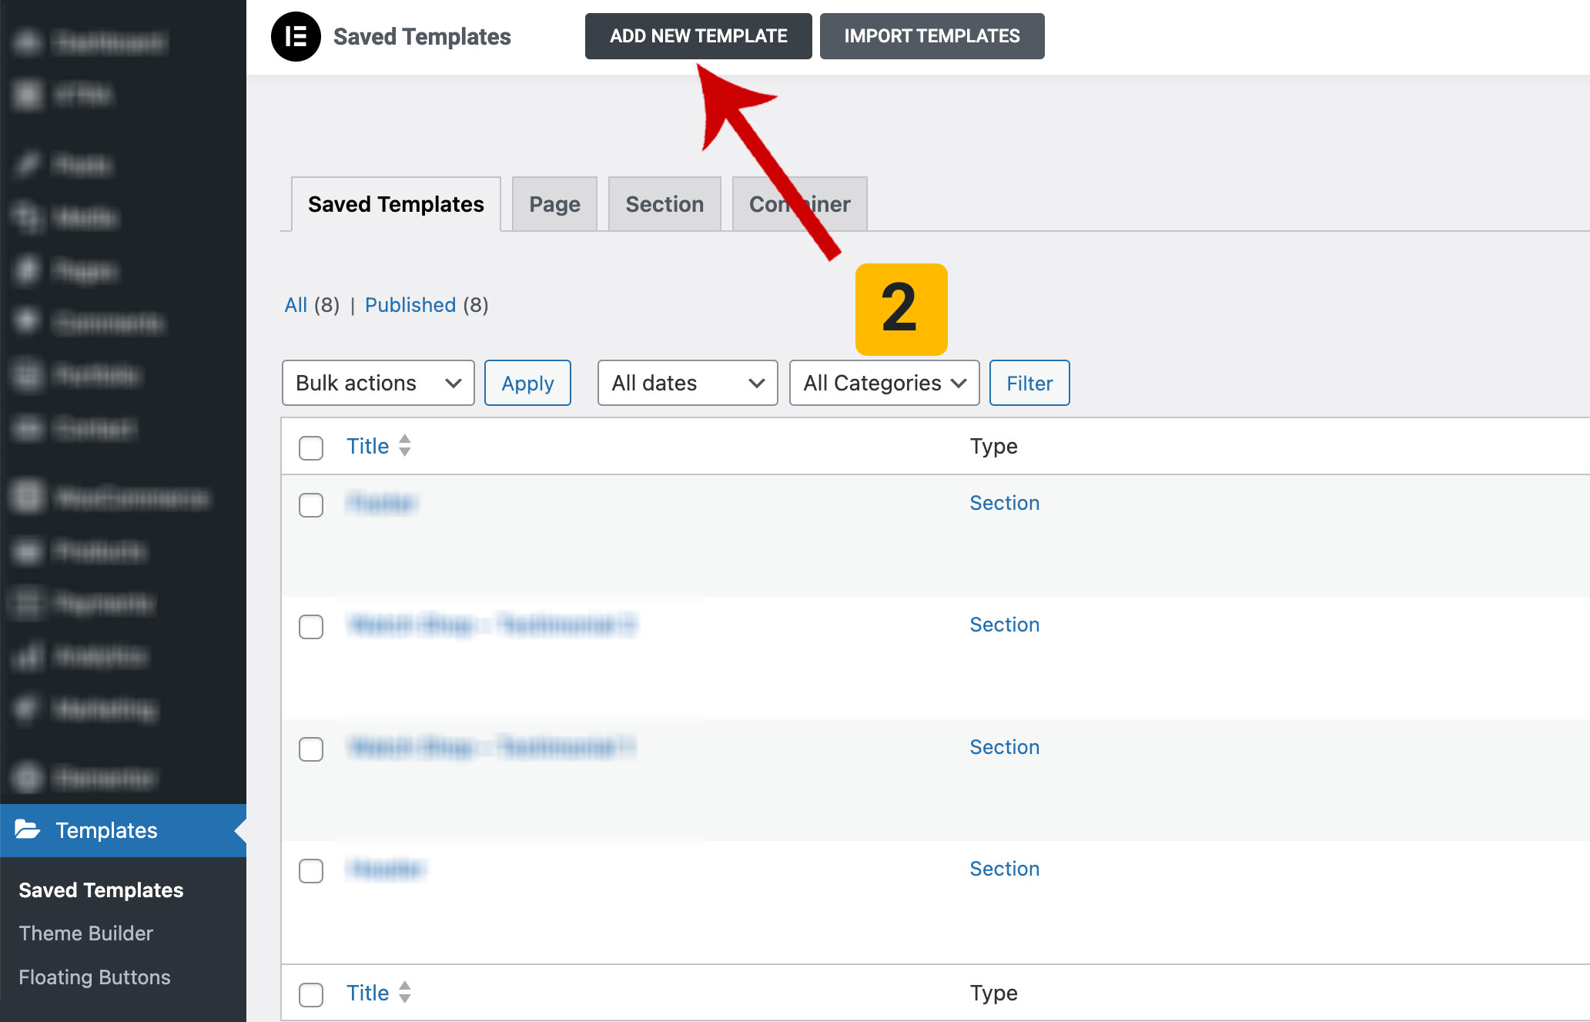Open Theme Builder in sidebar submenu
1590x1022 pixels.
(x=85, y=933)
